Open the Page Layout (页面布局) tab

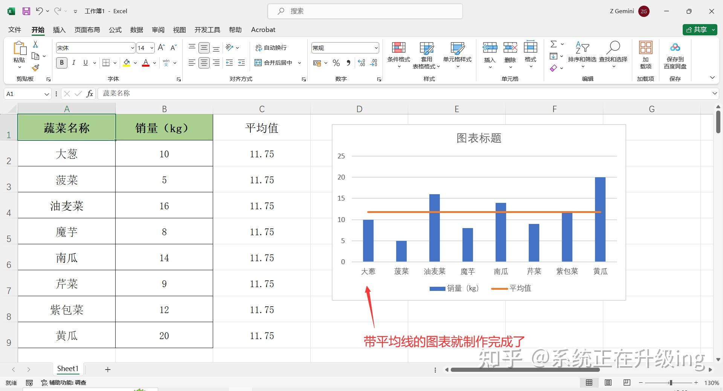pos(87,30)
